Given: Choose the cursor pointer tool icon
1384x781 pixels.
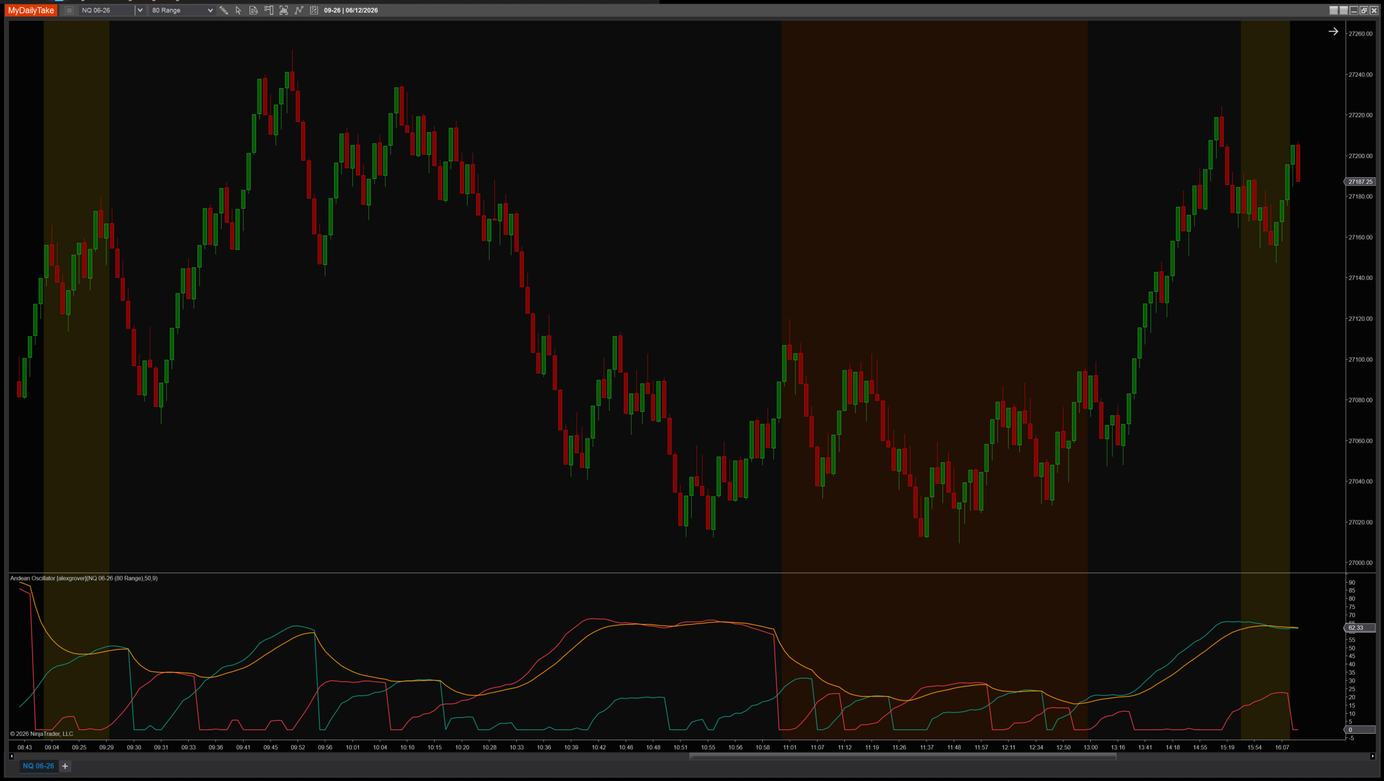Looking at the screenshot, I should [238, 10].
